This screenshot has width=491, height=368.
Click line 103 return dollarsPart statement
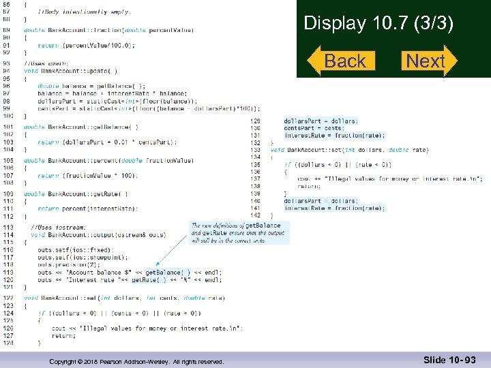click(x=107, y=142)
